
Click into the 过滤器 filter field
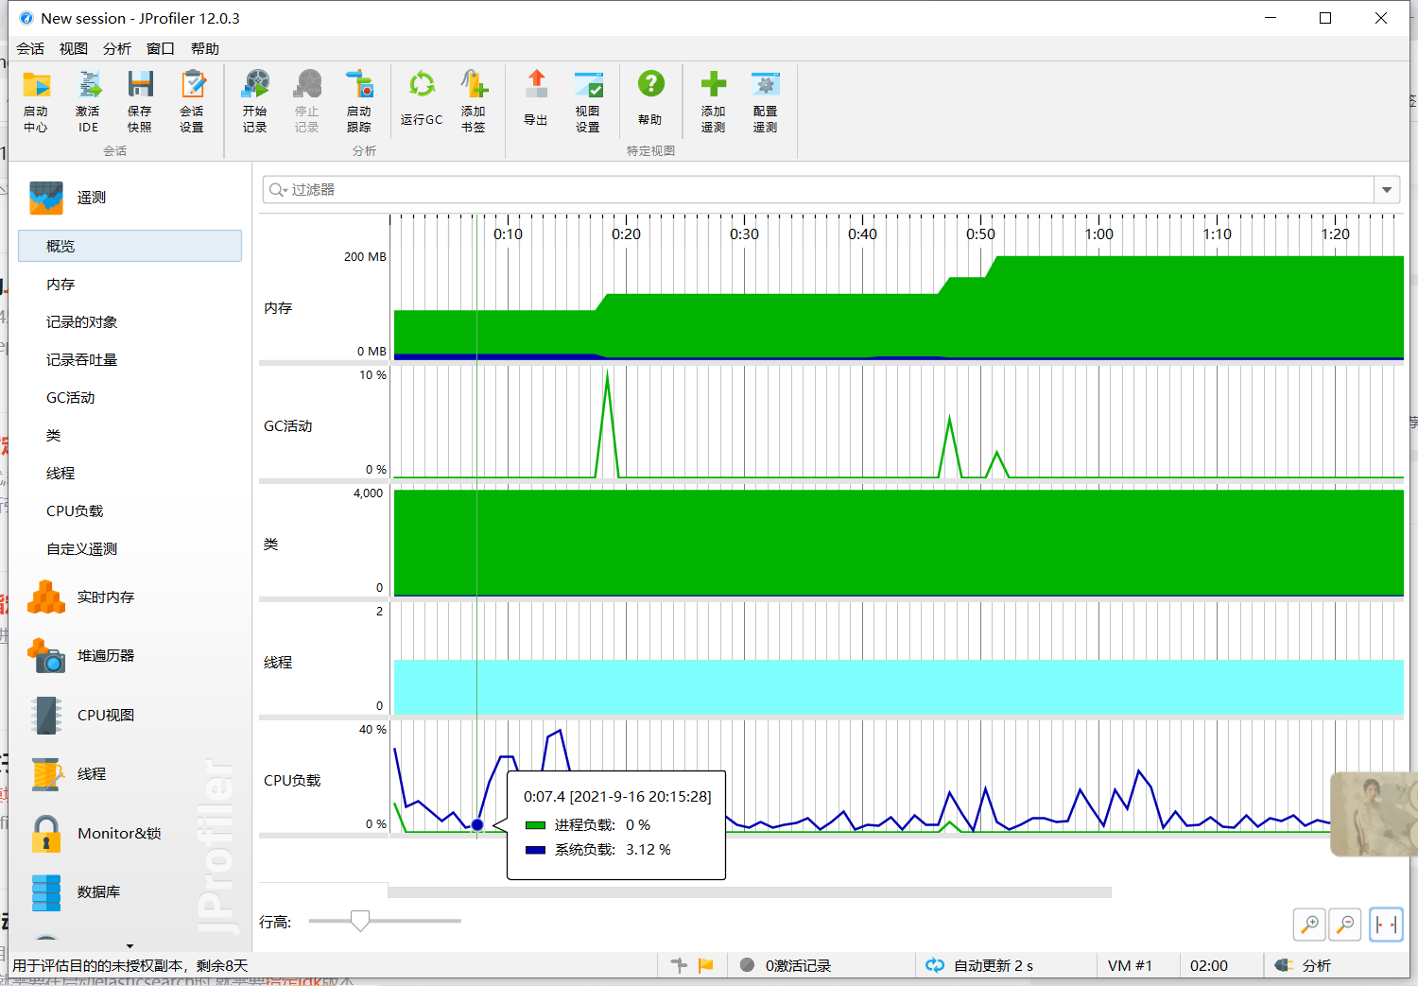click(x=819, y=190)
